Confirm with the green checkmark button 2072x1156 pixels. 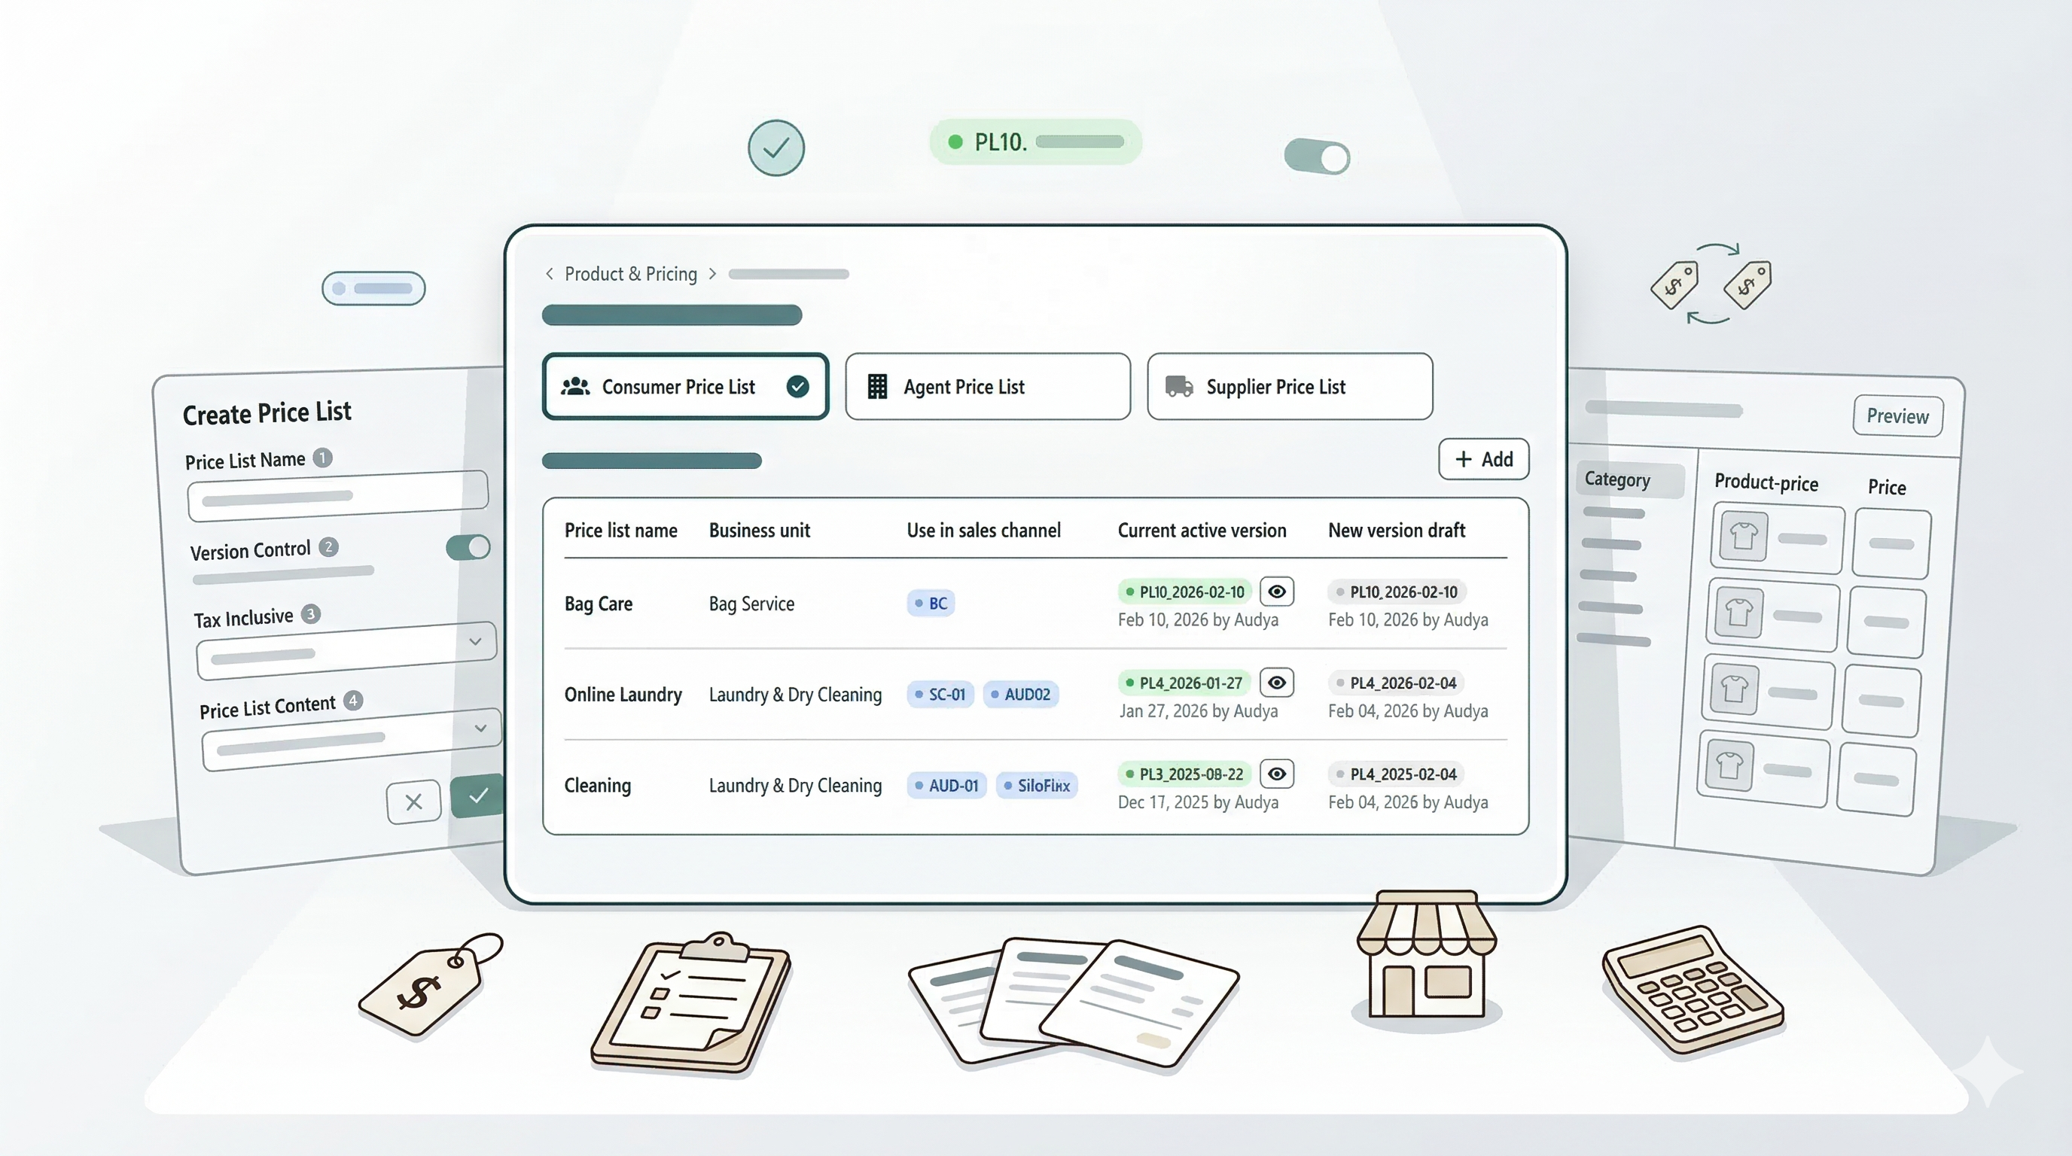478,796
